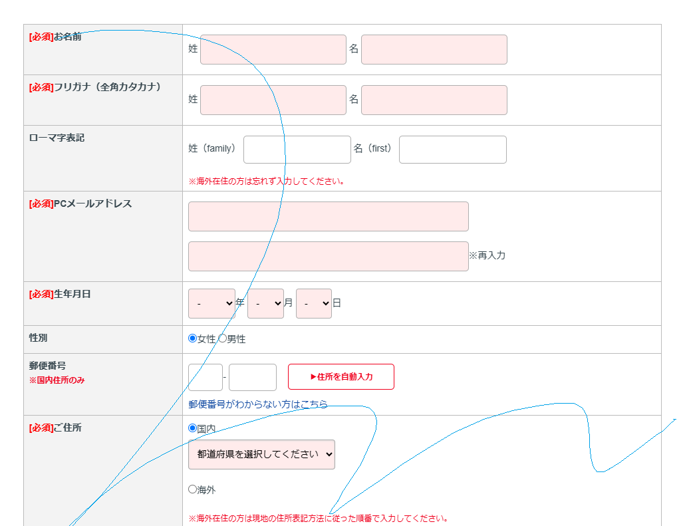Open the birth day (日) dropdown
This screenshot has height=526, width=687.
click(x=314, y=303)
